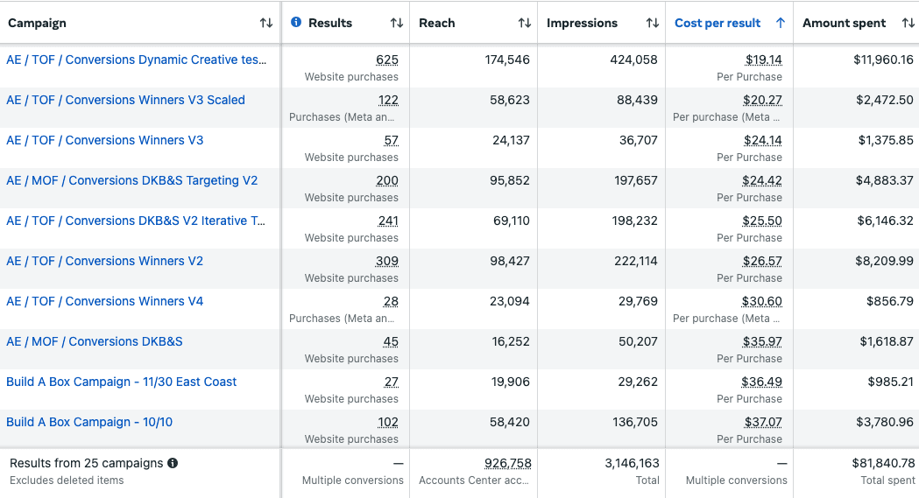Click the 28 results value
Screen dimensions: 919x498
click(391, 301)
